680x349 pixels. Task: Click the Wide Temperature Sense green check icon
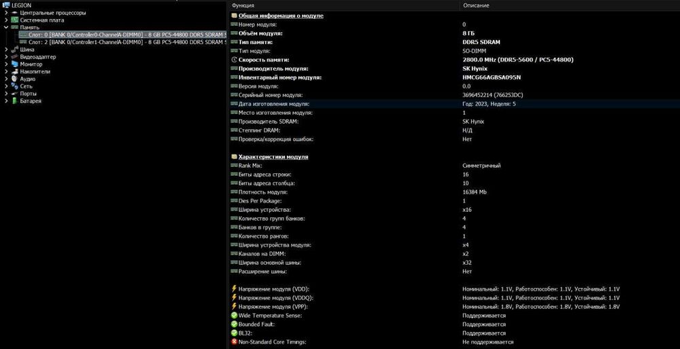234,316
